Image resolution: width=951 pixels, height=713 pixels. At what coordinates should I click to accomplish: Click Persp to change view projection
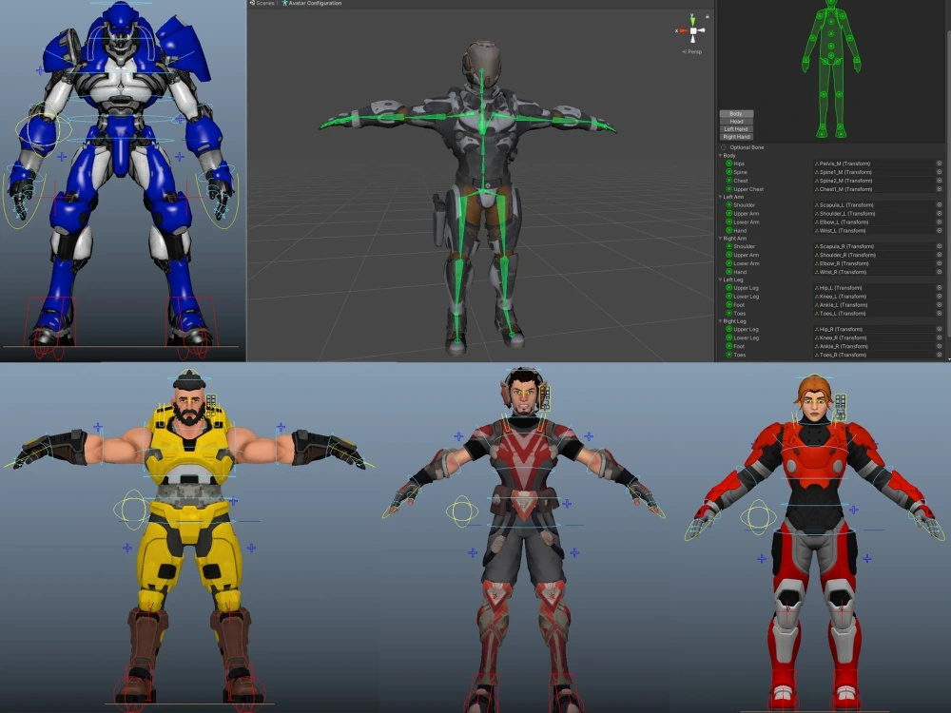coord(694,51)
